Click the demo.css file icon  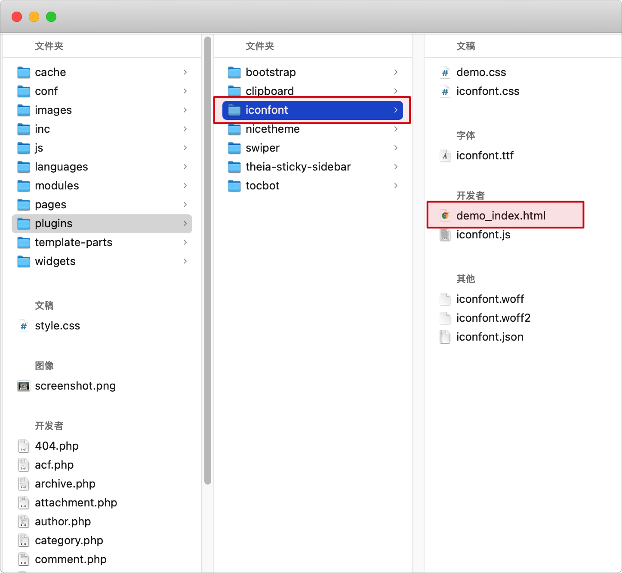(445, 73)
